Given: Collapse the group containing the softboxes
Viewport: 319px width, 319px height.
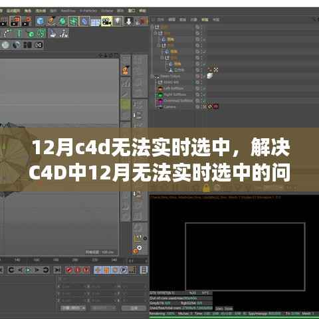Looking at the screenshot, I should click(153, 76).
